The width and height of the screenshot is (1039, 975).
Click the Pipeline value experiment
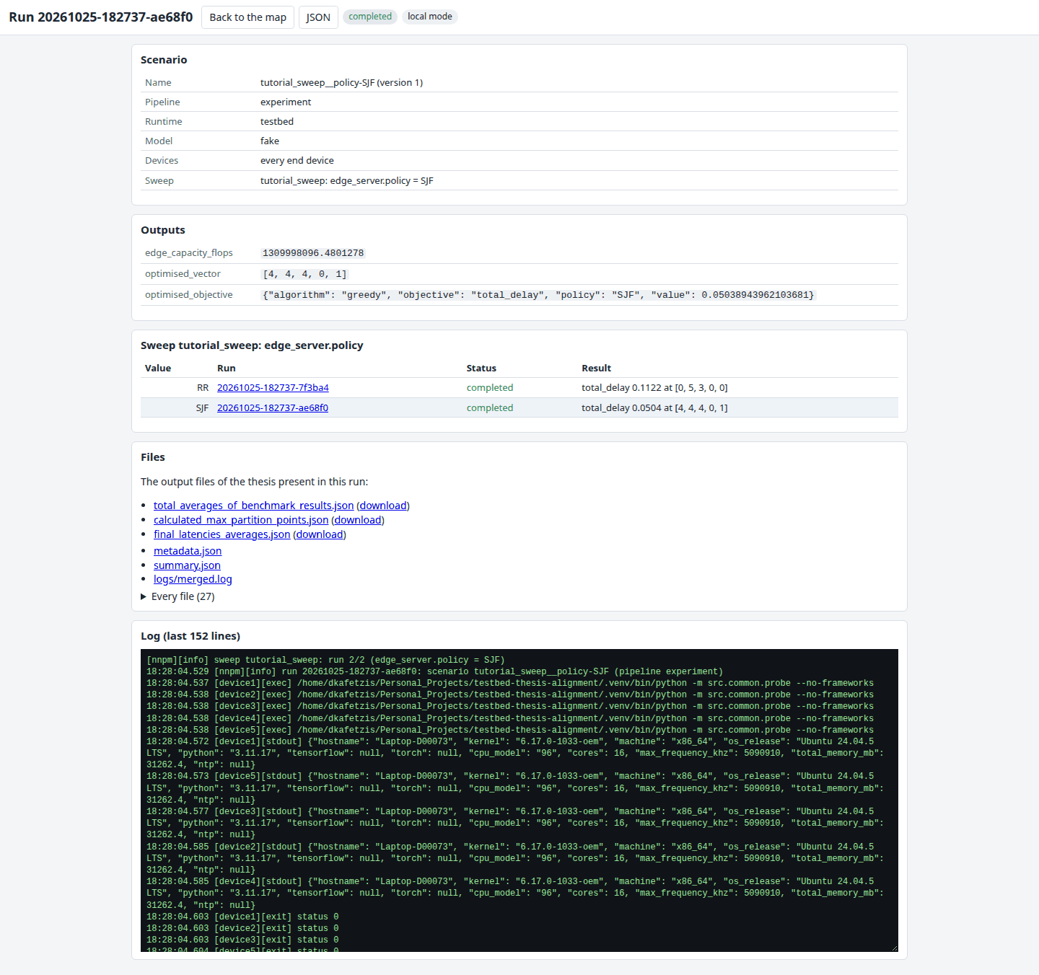[x=286, y=102]
